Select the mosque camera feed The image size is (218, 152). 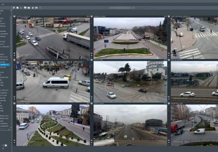click(x=130, y=82)
